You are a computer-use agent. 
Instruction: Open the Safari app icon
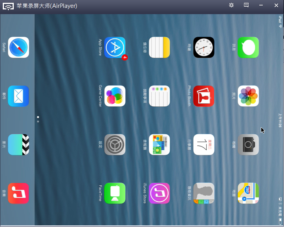coord(18,48)
